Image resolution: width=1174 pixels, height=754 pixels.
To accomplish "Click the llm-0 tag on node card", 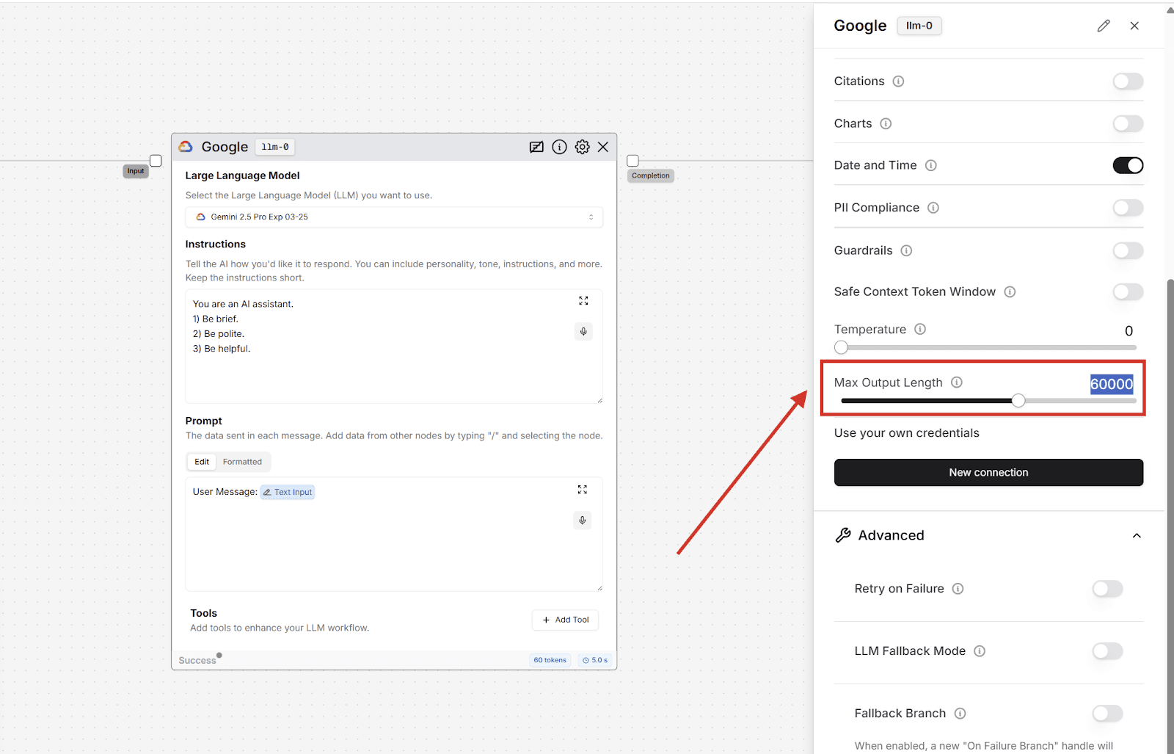I will tap(275, 147).
